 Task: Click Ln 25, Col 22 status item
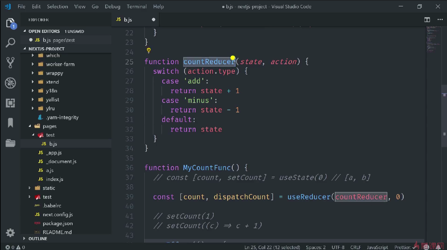tap(272, 247)
